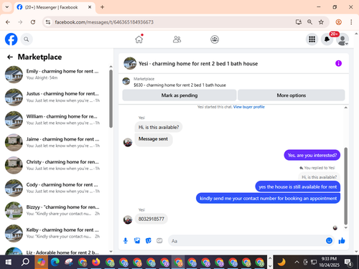Open conversation information purple icon
Screen dimensions: 359x269
338,63
